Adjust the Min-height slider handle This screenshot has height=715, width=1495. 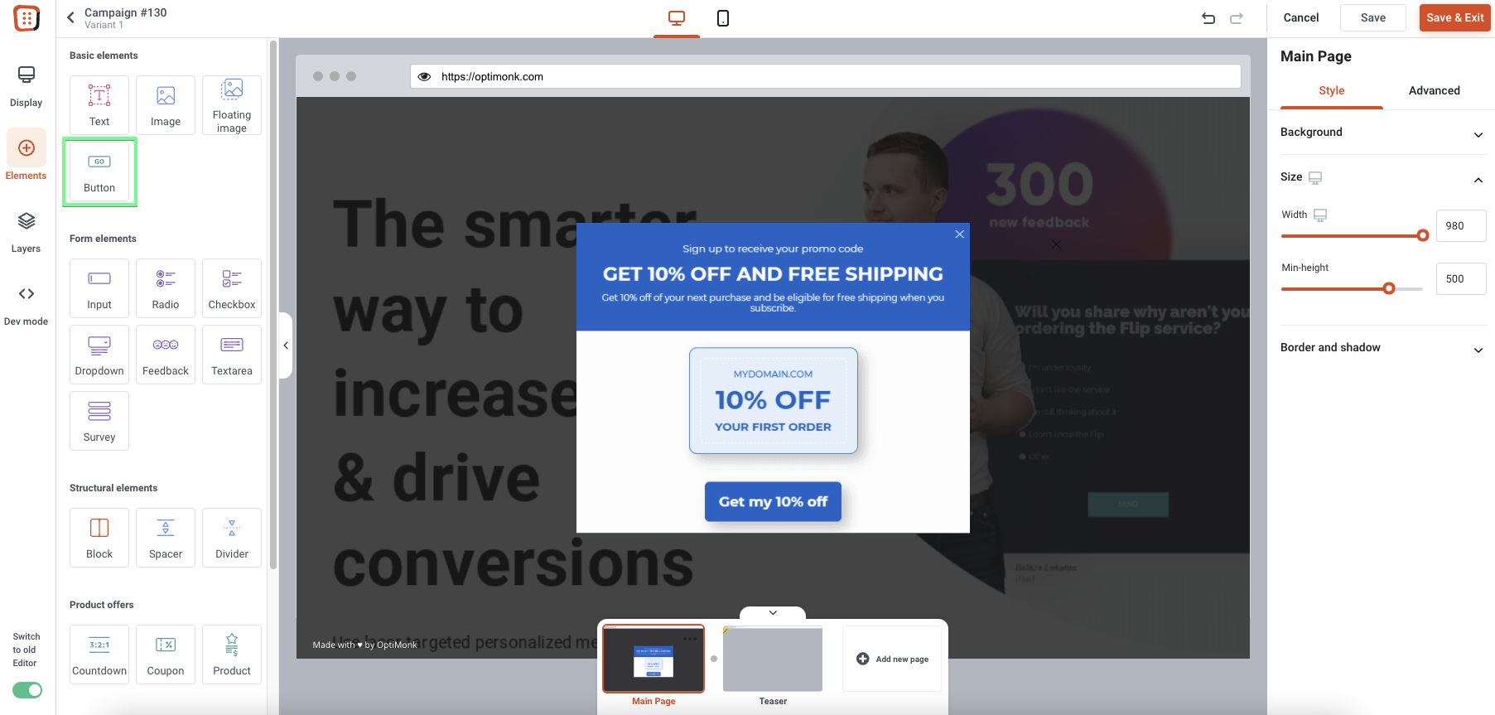pos(1389,288)
